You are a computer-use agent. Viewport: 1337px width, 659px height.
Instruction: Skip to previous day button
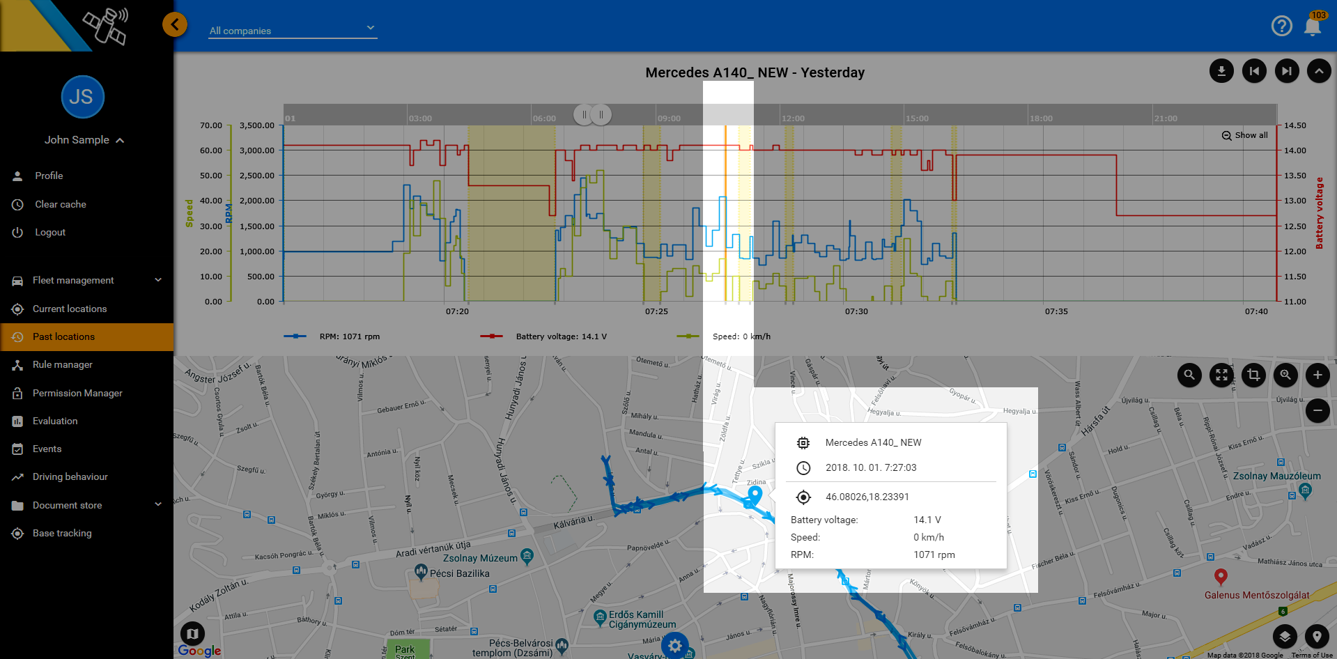click(x=1254, y=71)
